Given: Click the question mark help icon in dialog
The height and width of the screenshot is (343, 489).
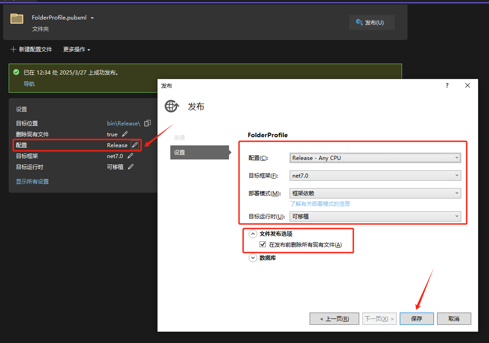Looking at the screenshot, I should click(447, 85).
